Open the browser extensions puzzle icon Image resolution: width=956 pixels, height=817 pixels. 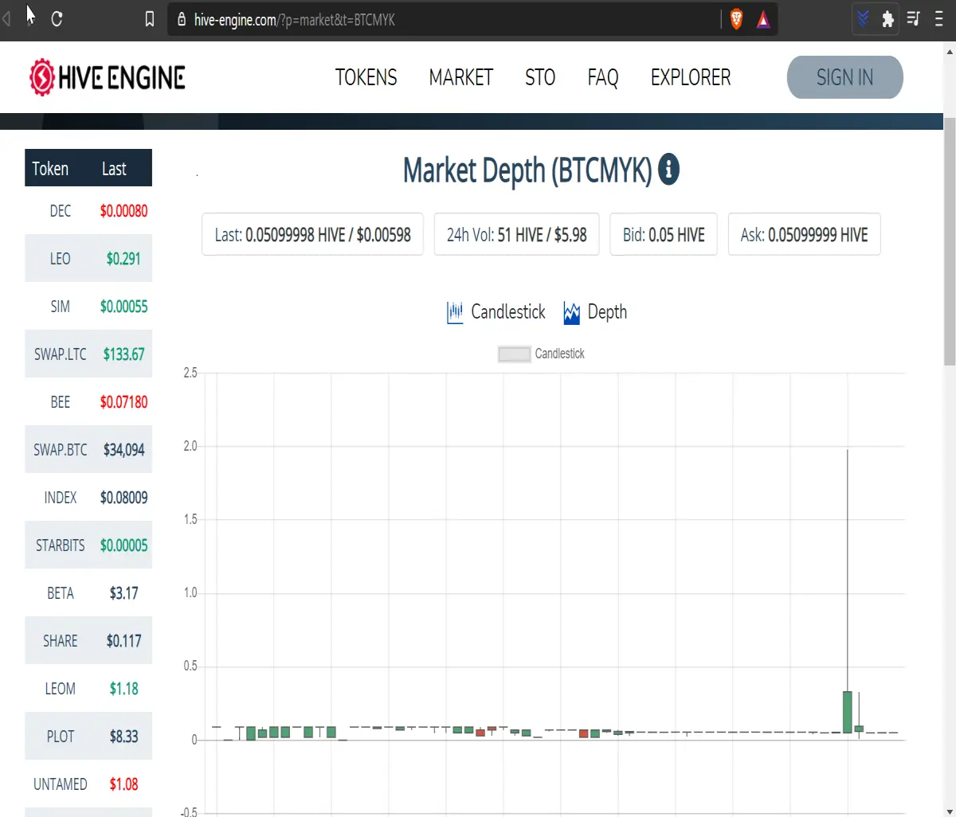coord(887,19)
